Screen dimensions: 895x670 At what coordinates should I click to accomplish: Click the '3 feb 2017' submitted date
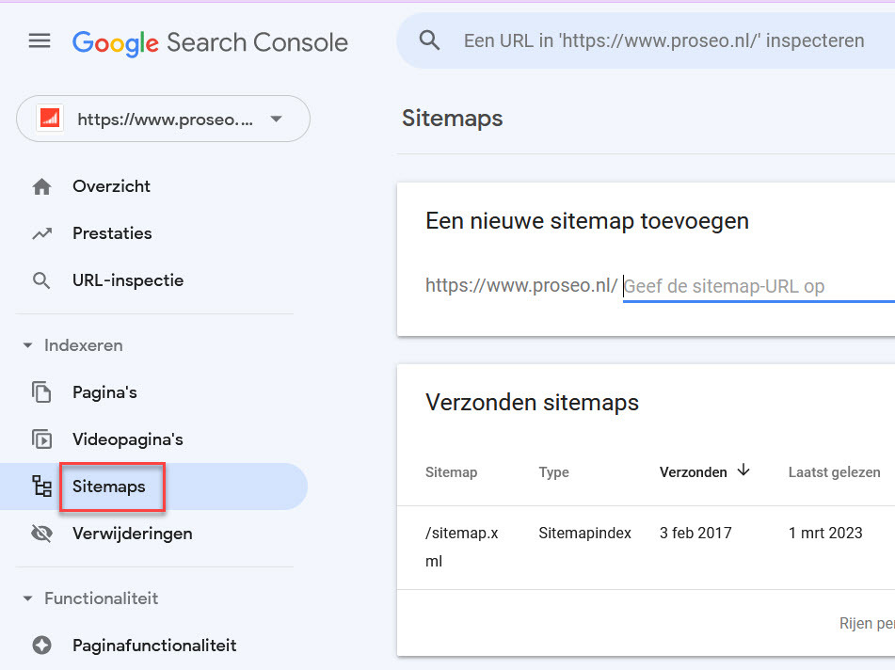tap(695, 533)
